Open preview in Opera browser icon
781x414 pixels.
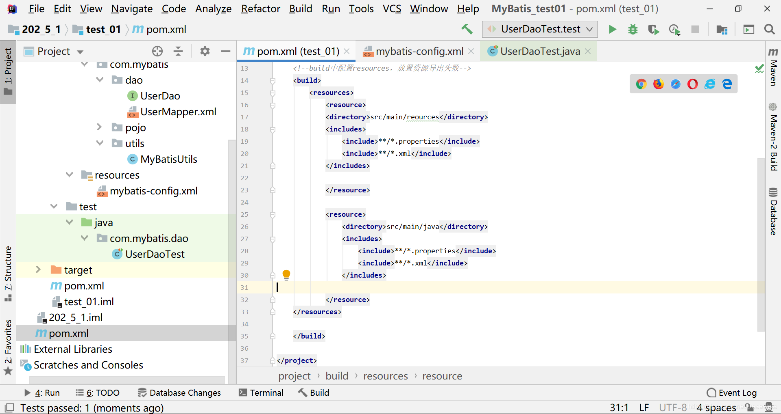(693, 84)
